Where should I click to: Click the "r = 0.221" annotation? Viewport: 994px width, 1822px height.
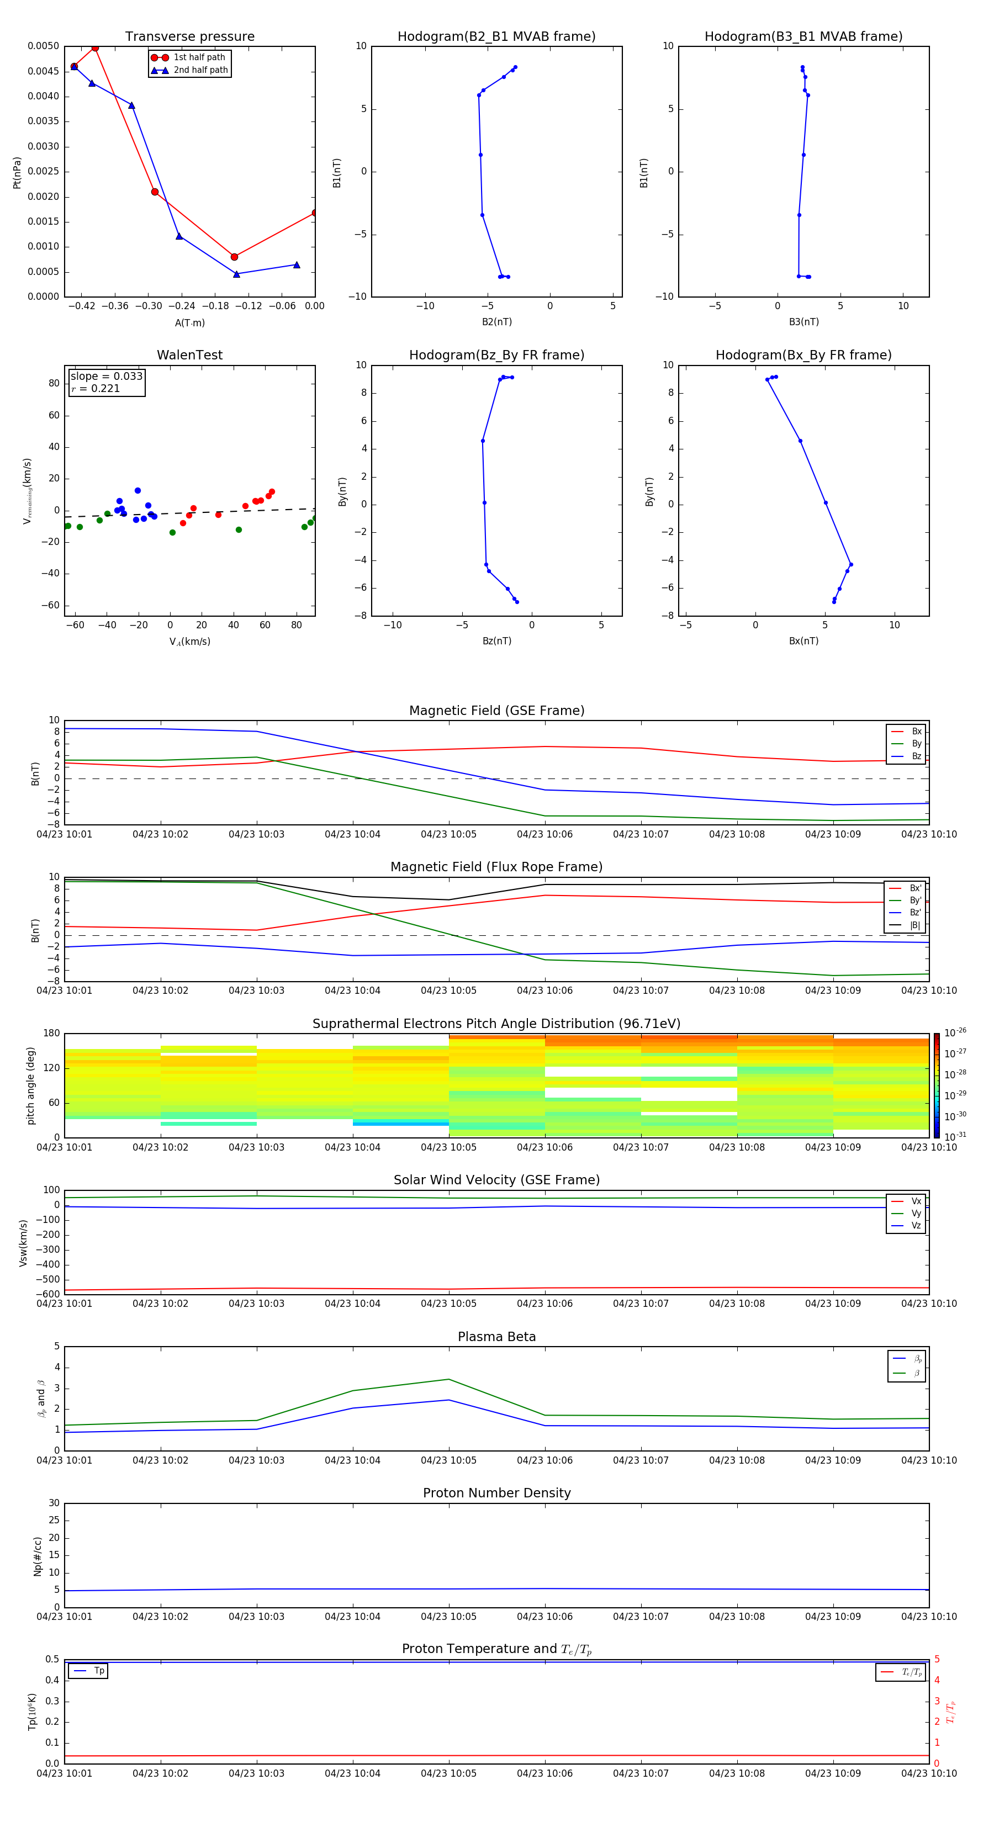click(x=96, y=388)
